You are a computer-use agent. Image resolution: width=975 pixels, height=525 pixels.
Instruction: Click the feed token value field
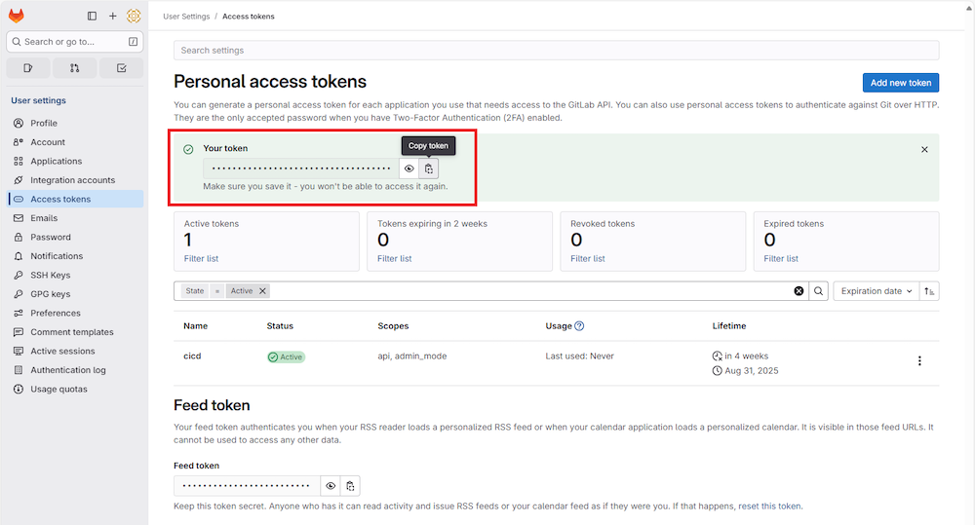pos(247,486)
